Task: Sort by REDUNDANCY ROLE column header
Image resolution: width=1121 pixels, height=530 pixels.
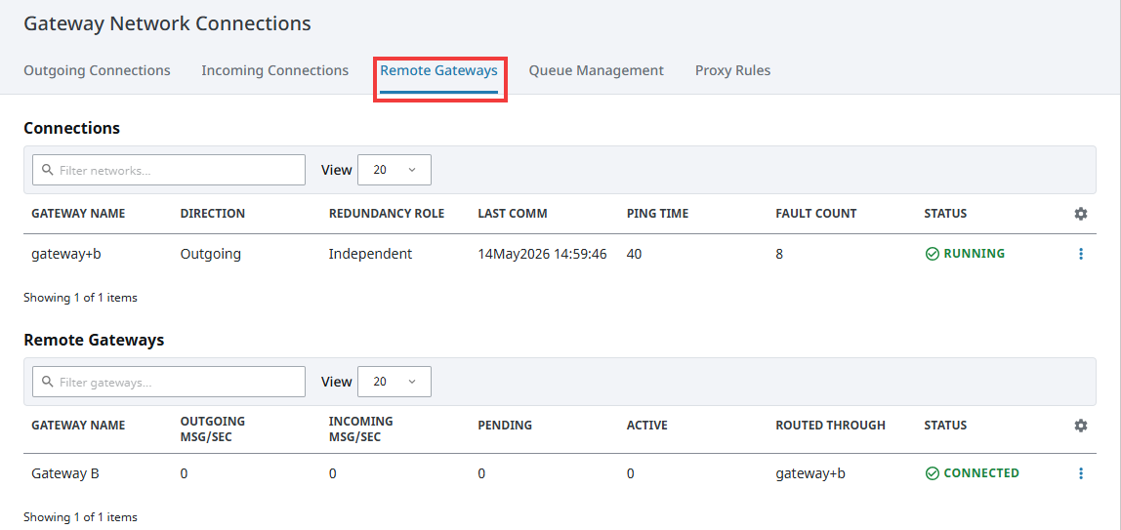Action: click(386, 214)
